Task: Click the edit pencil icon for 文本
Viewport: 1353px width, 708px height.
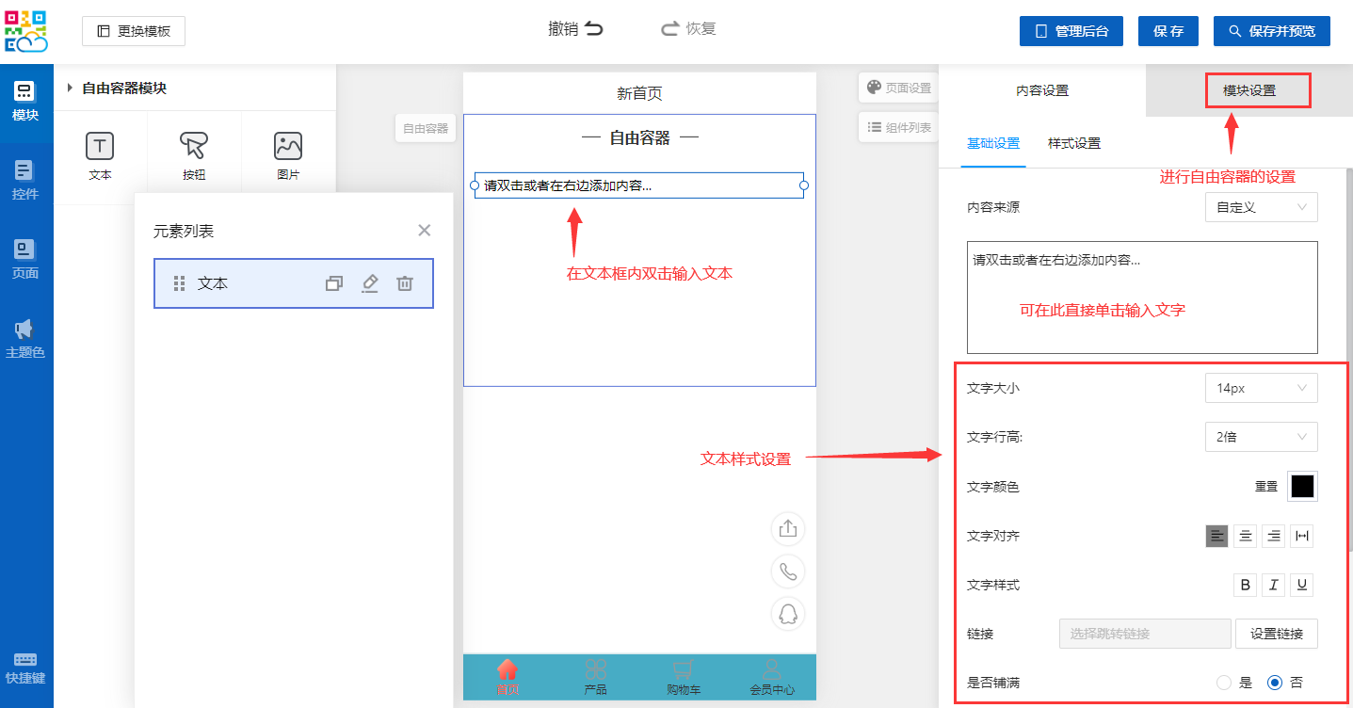Action: (x=370, y=283)
